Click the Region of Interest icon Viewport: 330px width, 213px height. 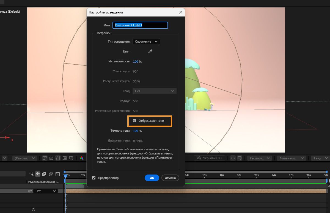pos(65,158)
